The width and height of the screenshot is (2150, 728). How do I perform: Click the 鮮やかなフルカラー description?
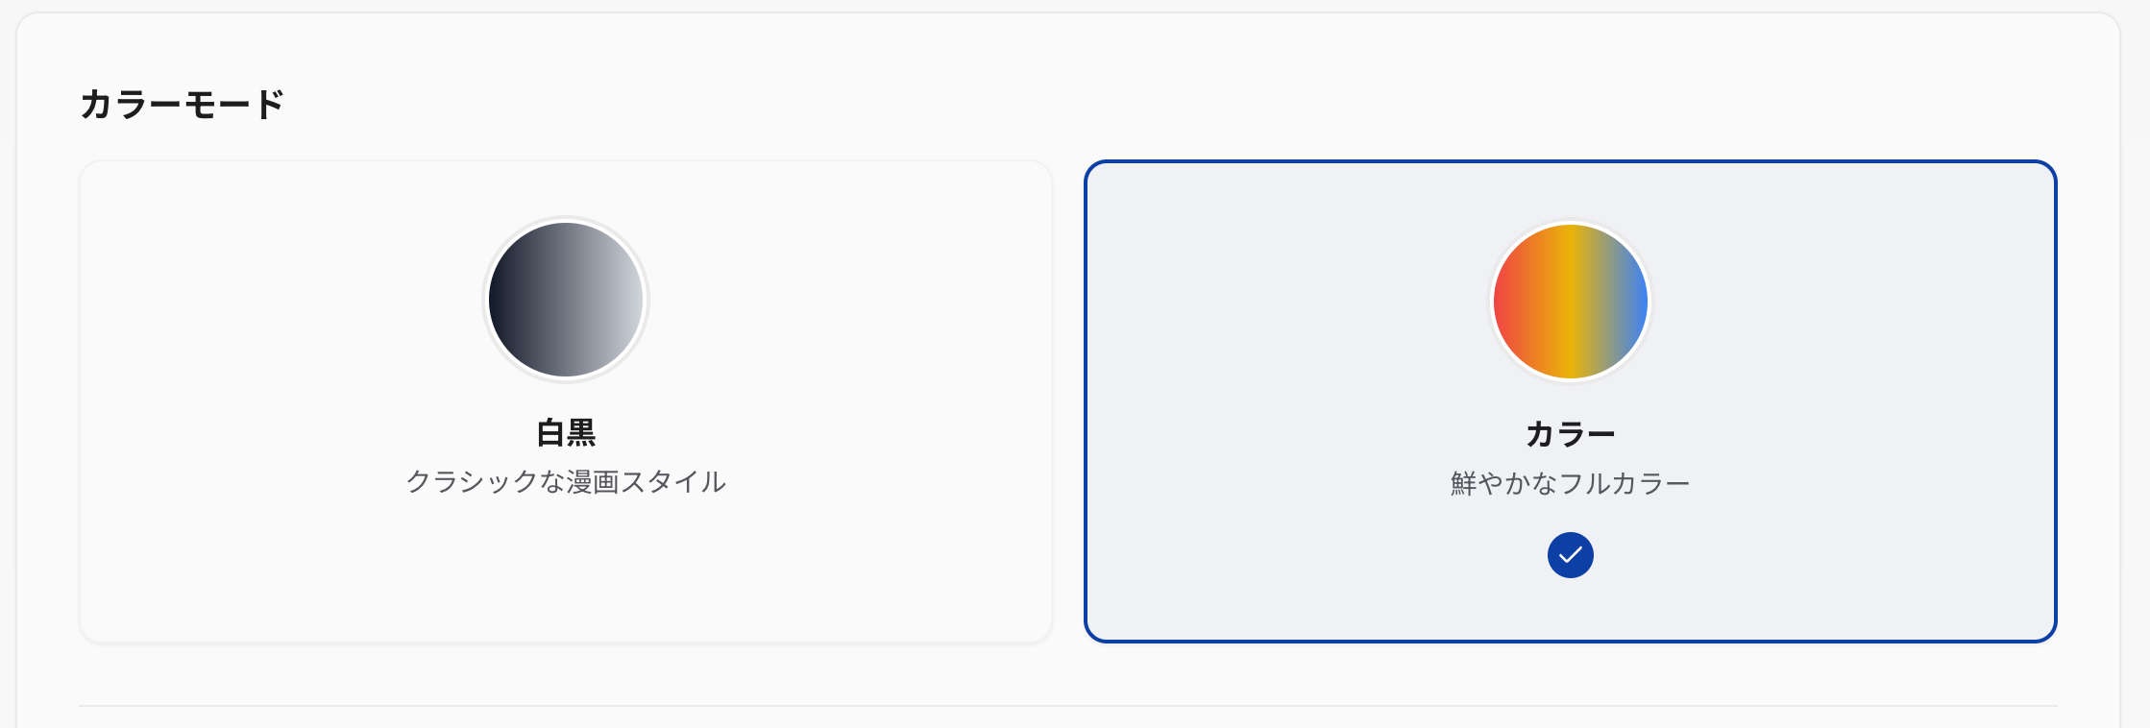pyautogui.click(x=1570, y=483)
